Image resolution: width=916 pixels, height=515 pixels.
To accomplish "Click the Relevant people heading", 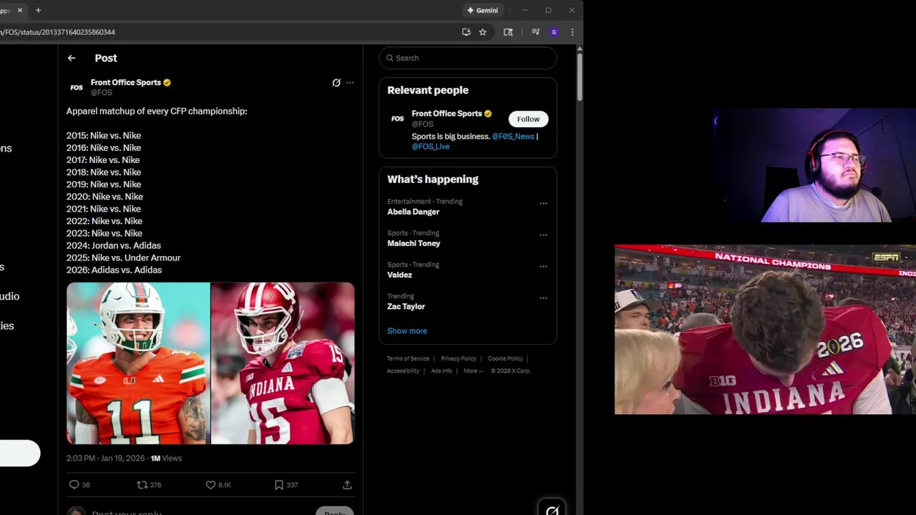I will click(428, 90).
